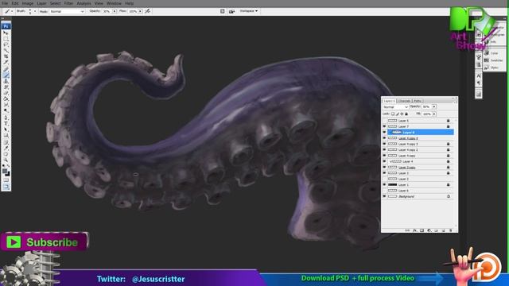Open Layers panel Opacity arrow
This screenshot has width=509, height=286.
coord(434,106)
